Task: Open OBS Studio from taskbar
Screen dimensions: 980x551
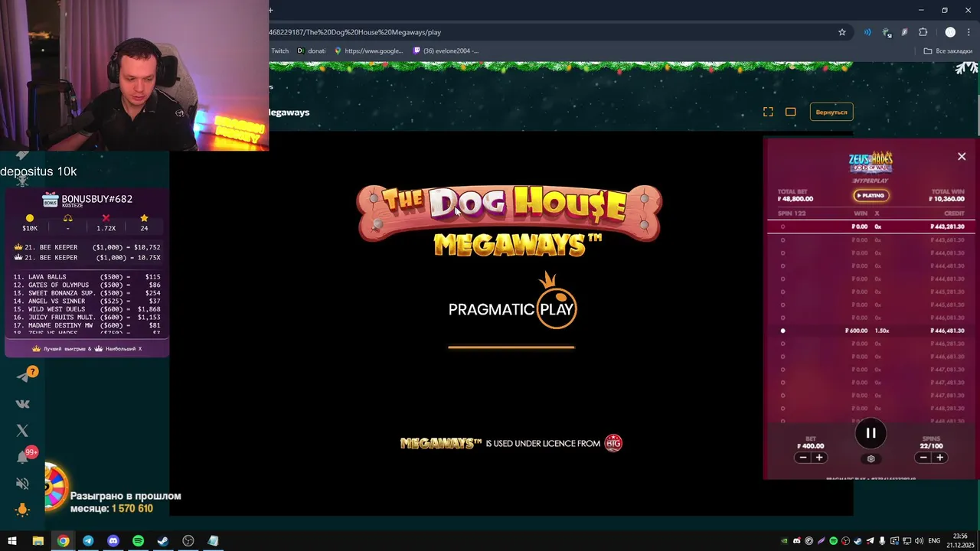Action: point(188,541)
